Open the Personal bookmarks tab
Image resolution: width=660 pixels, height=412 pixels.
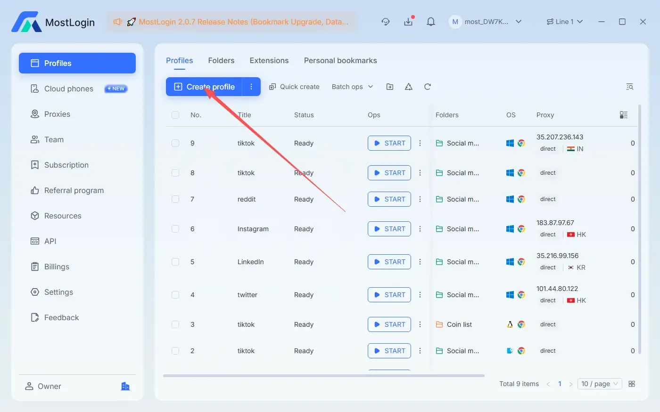[x=340, y=60]
